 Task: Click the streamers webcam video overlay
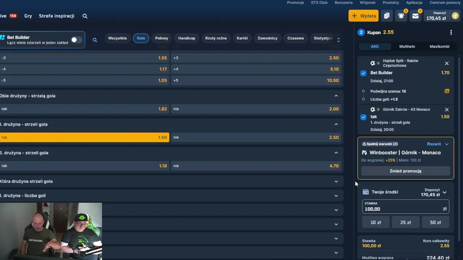coord(51,231)
